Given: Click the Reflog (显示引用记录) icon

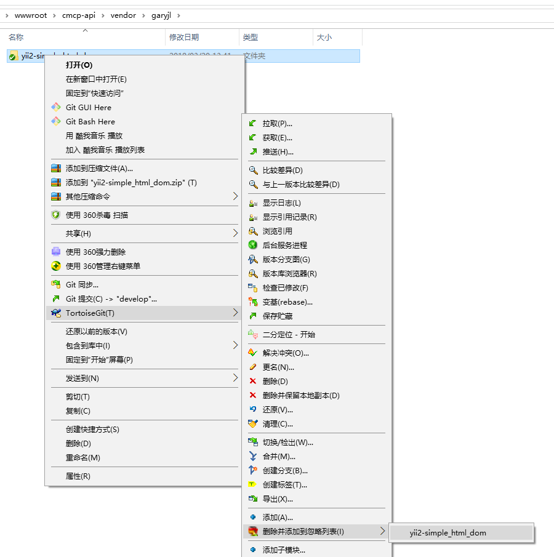Looking at the screenshot, I should (x=252, y=217).
